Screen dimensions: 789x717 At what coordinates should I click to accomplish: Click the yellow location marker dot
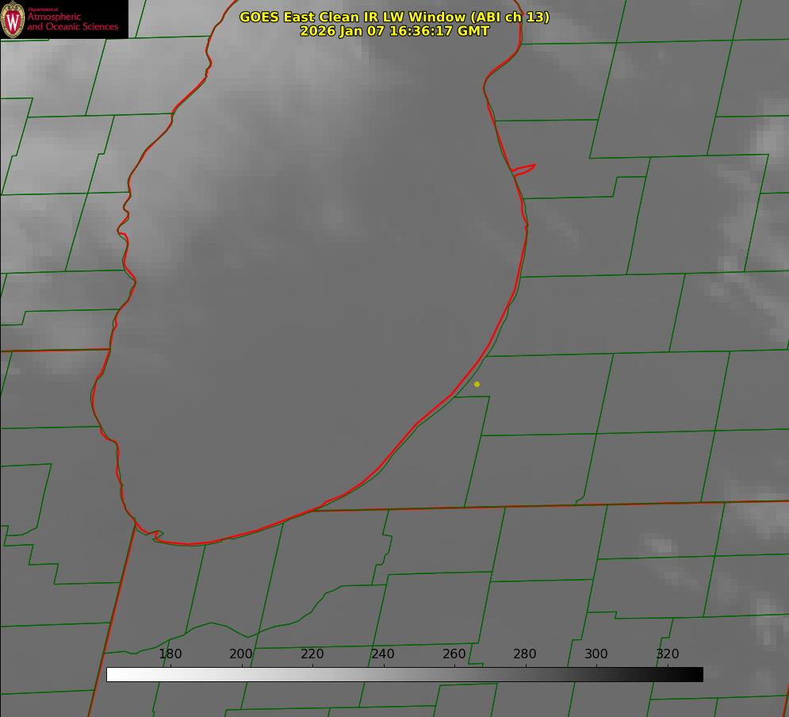point(477,384)
